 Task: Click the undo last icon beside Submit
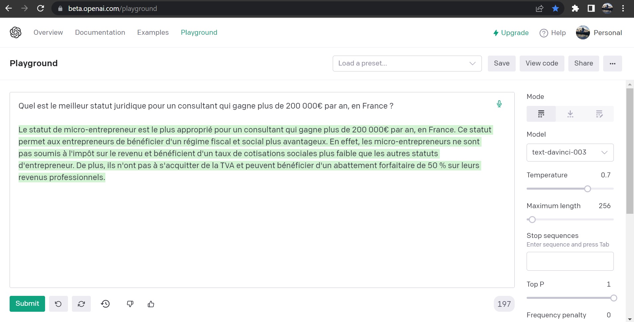pos(58,304)
